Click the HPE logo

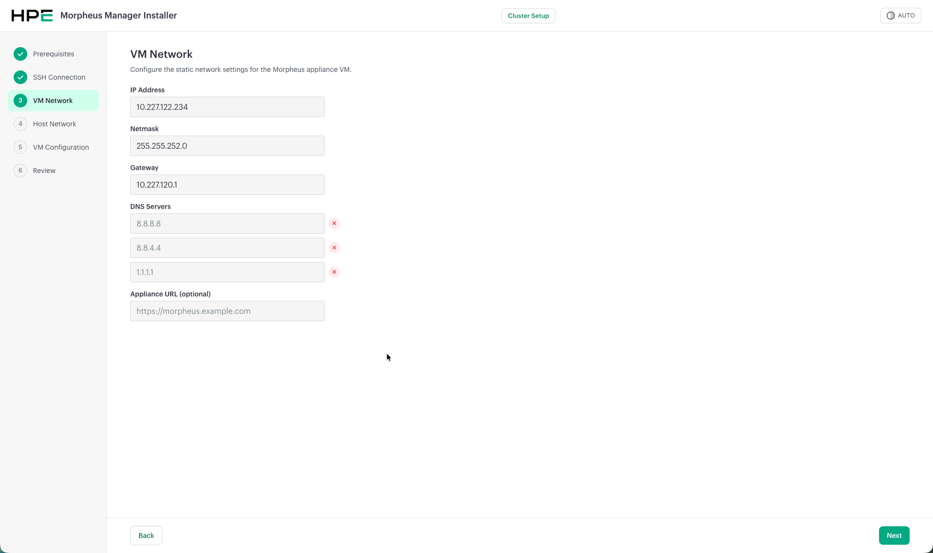(32, 16)
